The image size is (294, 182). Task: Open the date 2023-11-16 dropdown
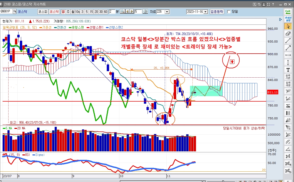[x=206, y=12]
